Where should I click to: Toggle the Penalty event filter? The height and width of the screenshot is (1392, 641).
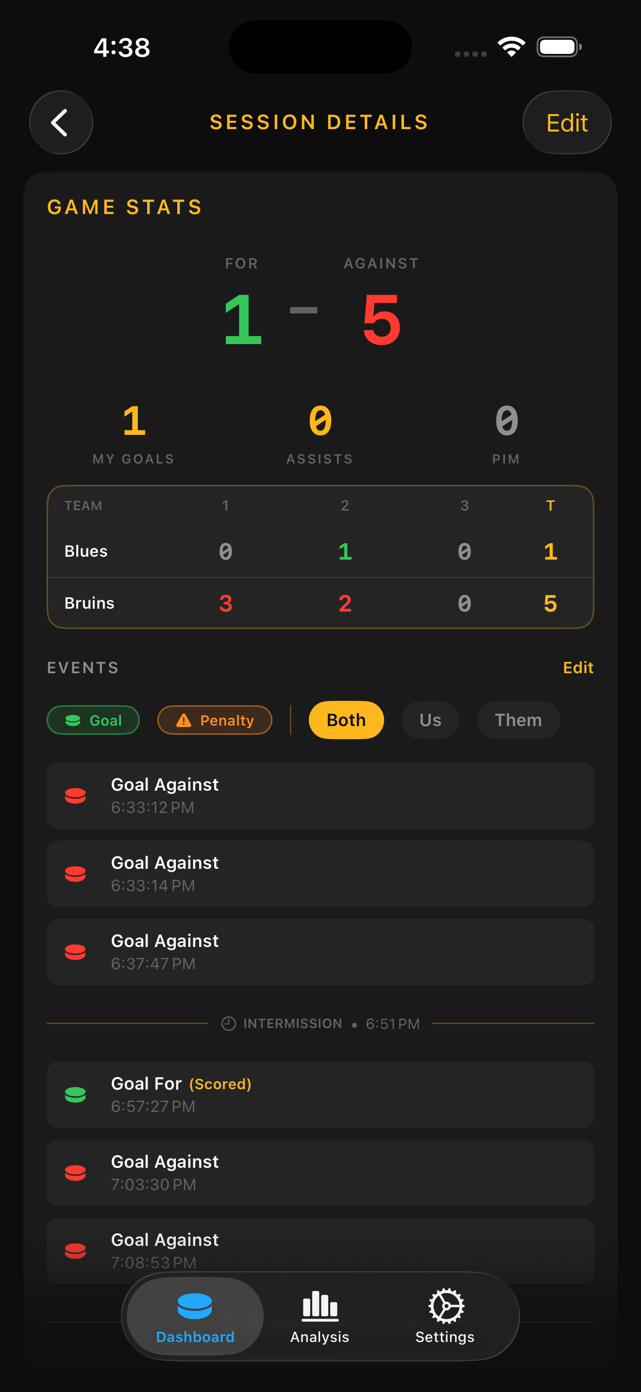(215, 720)
